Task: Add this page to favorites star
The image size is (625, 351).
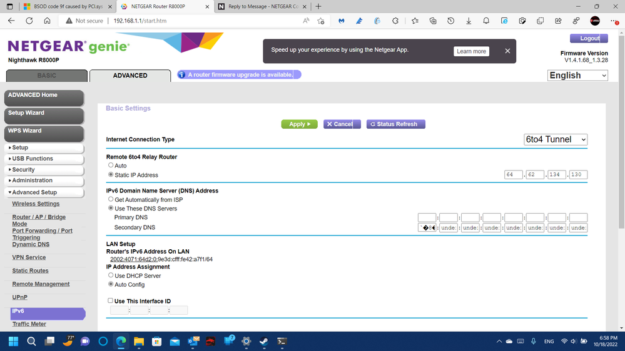Action: (321, 21)
